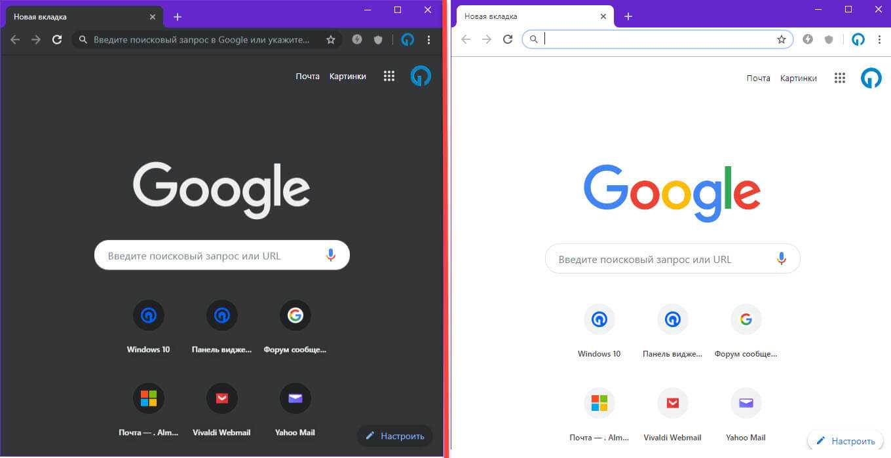Click colorful Google logo in light window
Image resolution: width=891 pixels, height=458 pixels.
point(672,193)
